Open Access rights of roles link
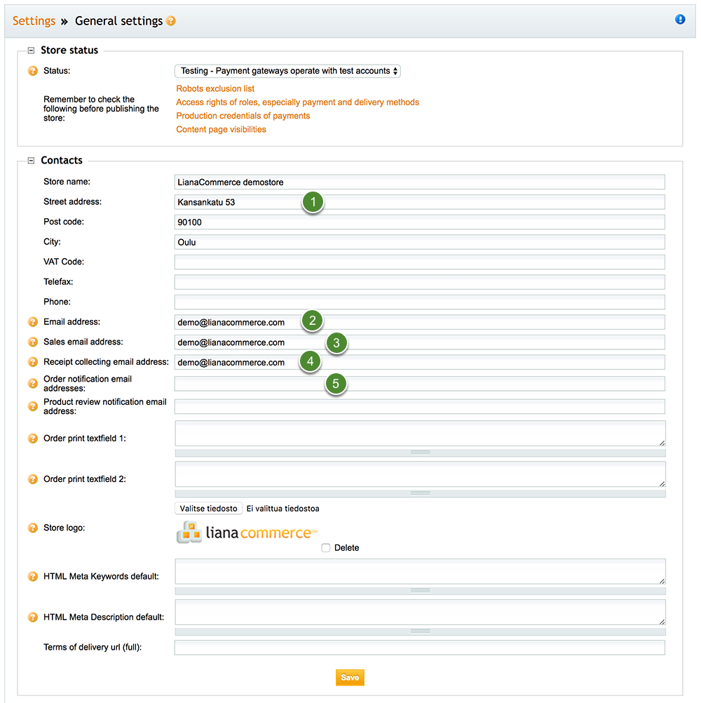The width and height of the screenshot is (701, 703). [297, 102]
